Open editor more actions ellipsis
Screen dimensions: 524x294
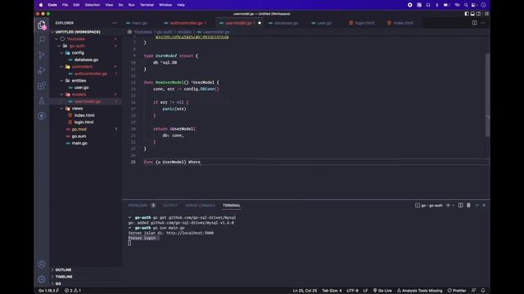pos(483,23)
